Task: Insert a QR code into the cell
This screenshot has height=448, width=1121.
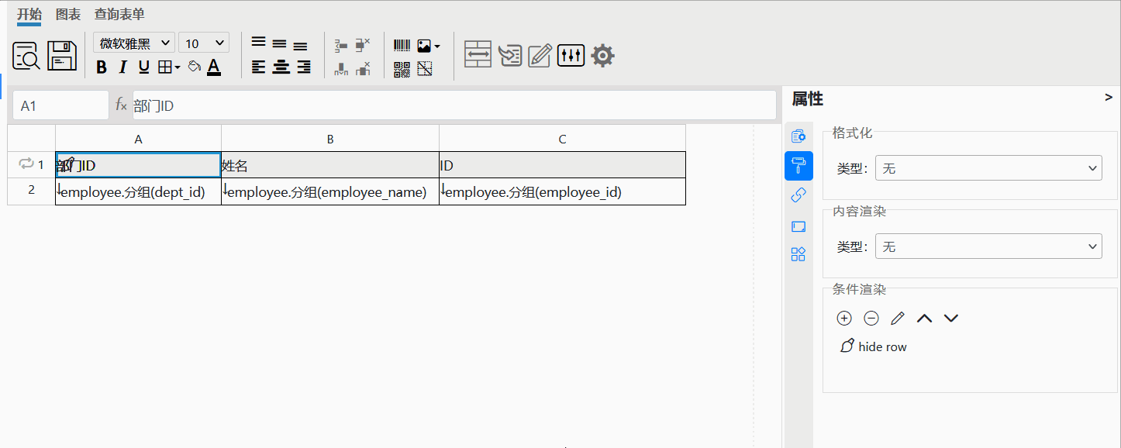Action: 402,69
